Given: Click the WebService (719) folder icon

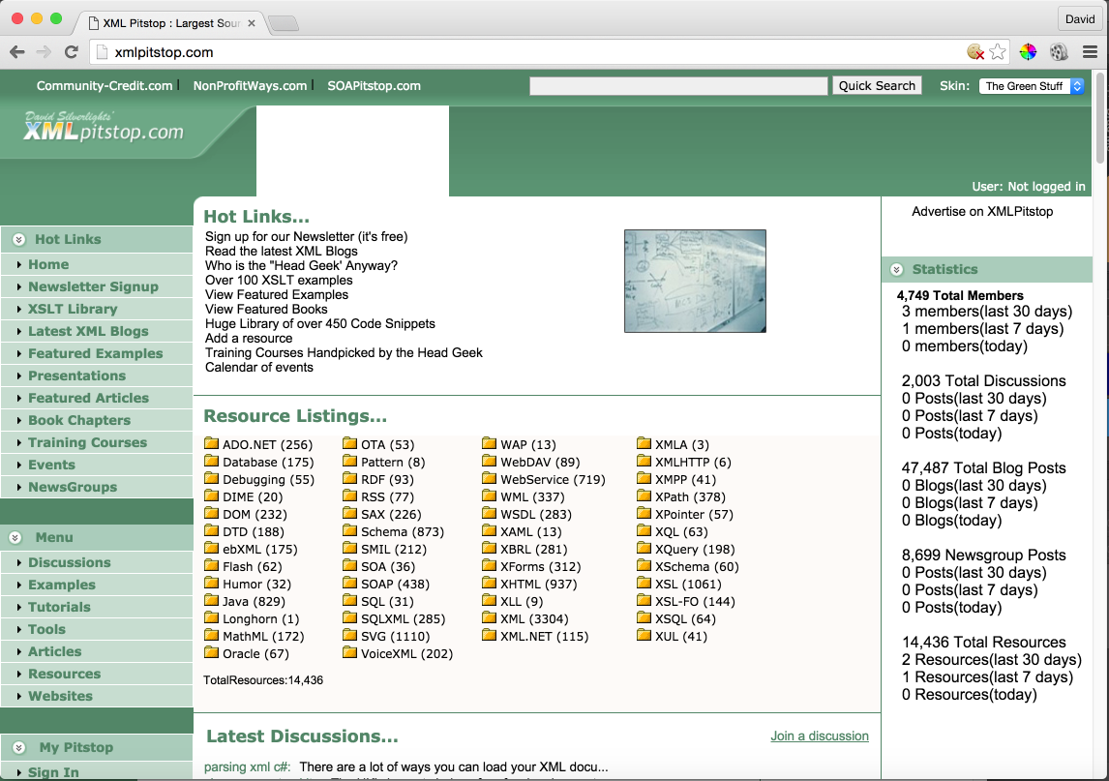Looking at the screenshot, I should pyautogui.click(x=490, y=478).
